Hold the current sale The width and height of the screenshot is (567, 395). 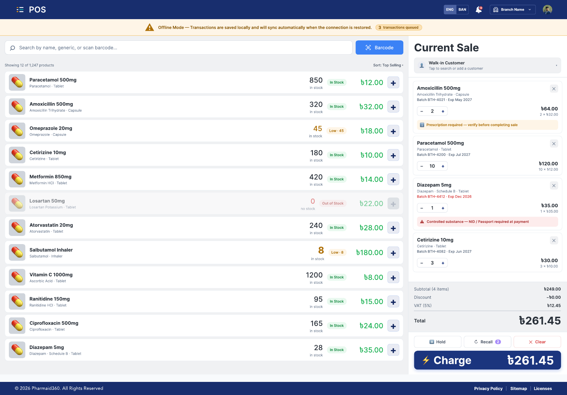click(x=438, y=342)
